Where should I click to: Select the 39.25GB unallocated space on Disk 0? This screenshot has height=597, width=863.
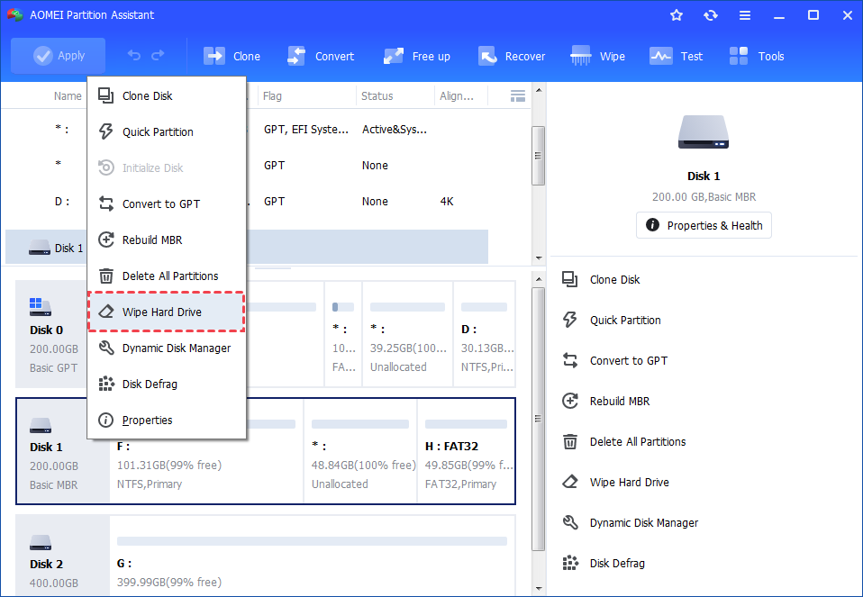[407, 335]
